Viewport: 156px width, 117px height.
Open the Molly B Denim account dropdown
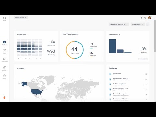21,18
